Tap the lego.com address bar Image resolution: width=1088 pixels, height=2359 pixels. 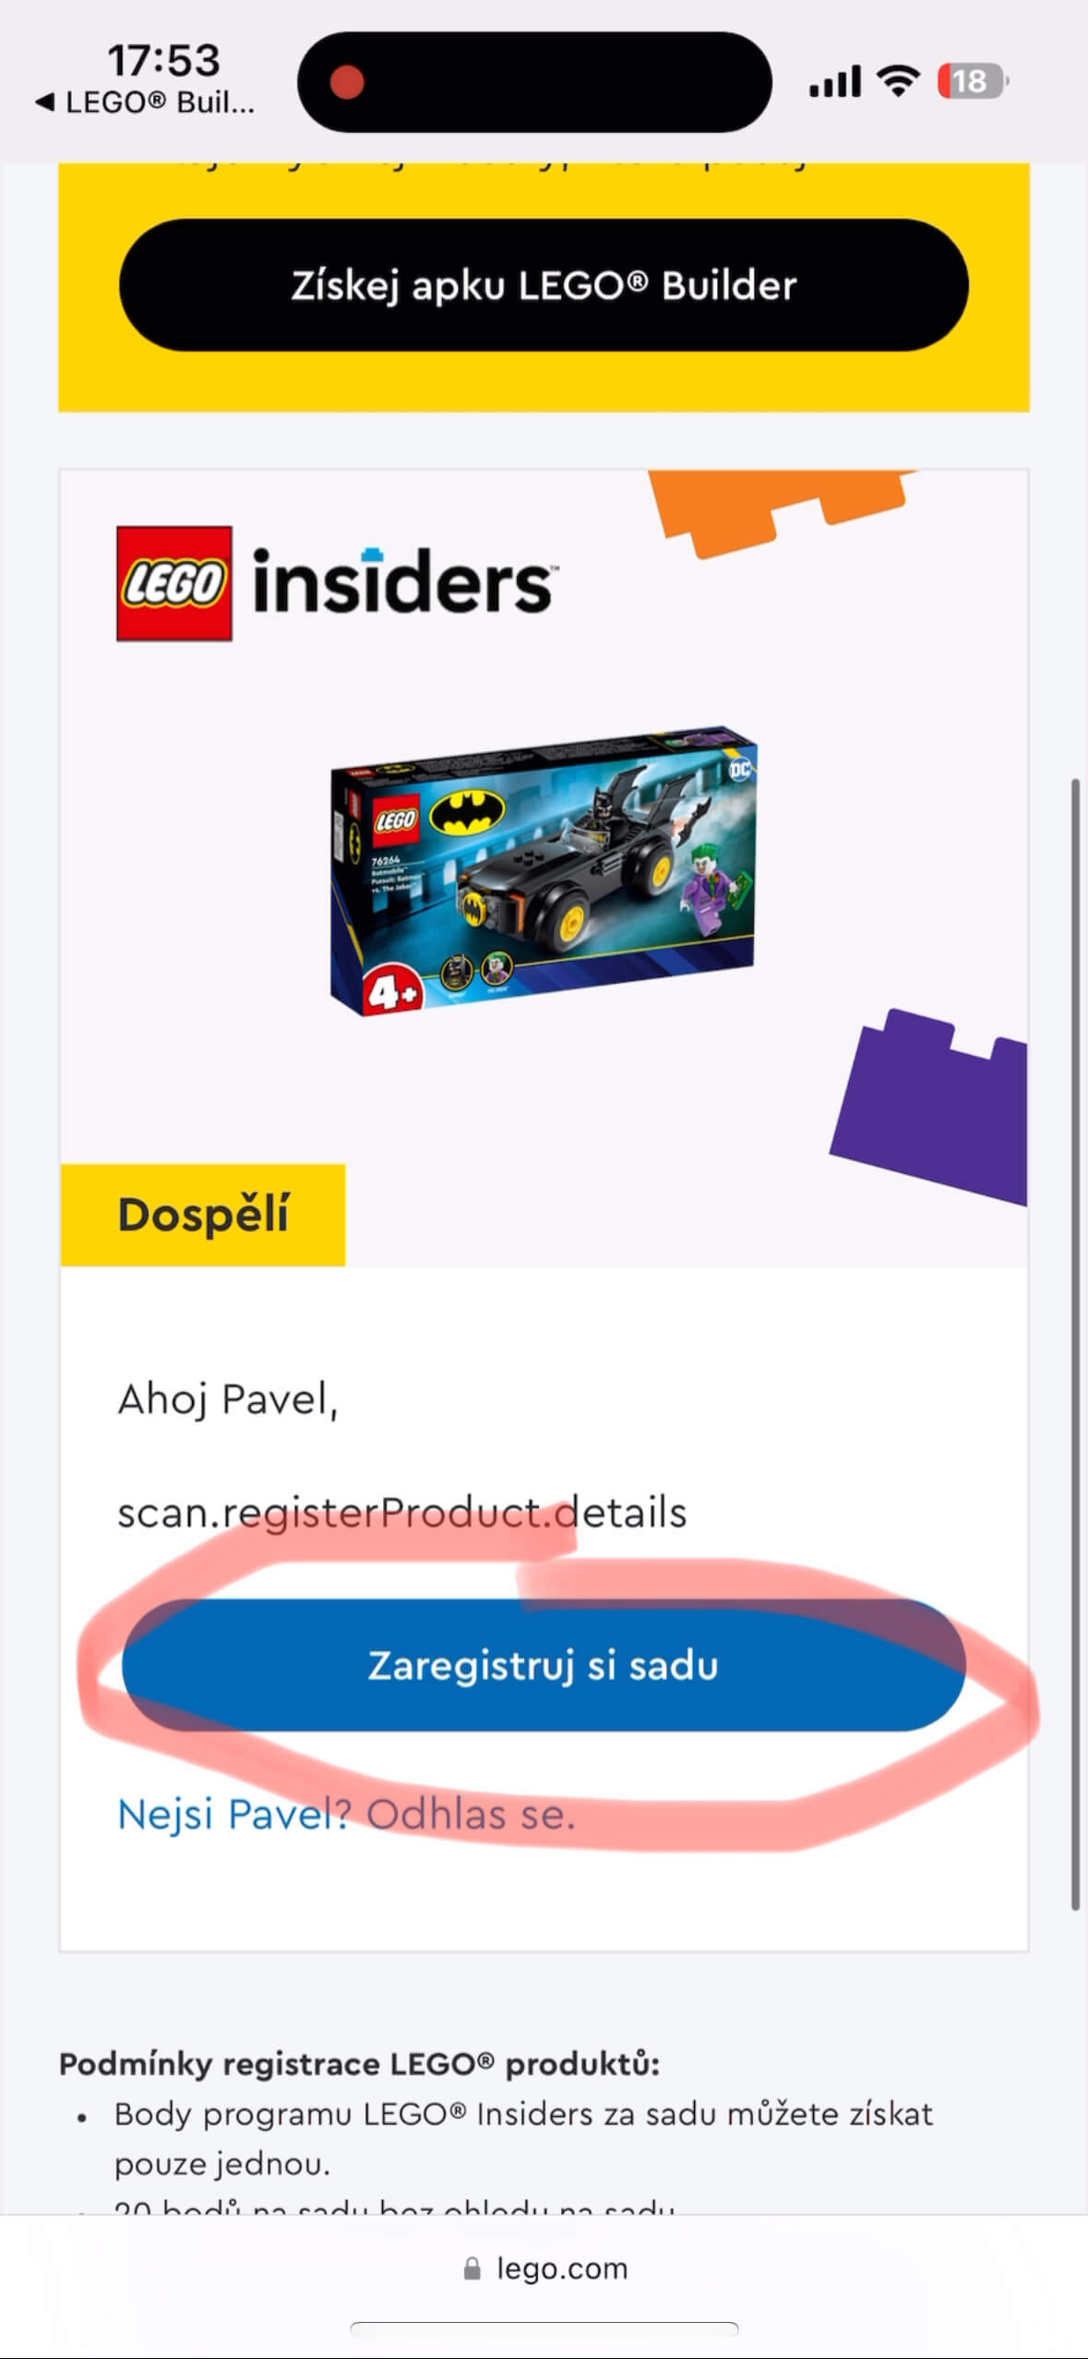click(x=544, y=2269)
